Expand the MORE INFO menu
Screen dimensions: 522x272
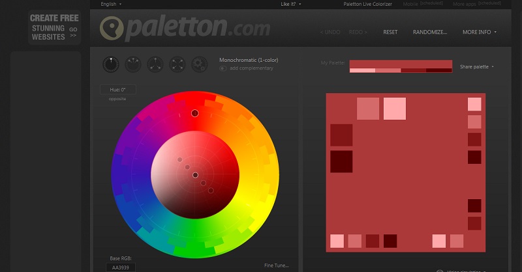point(480,32)
